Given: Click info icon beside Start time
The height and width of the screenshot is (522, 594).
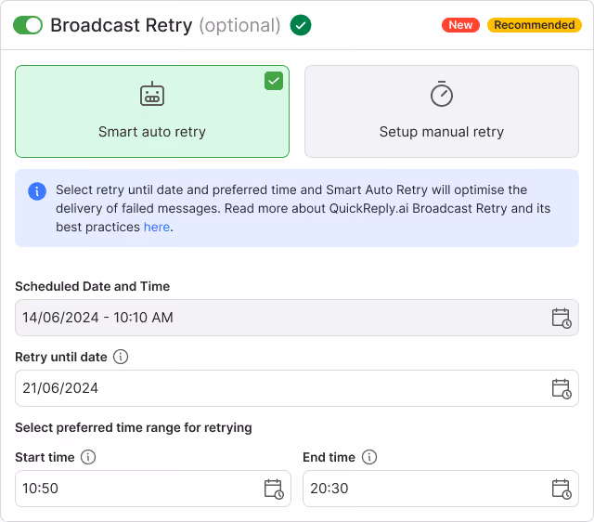Looking at the screenshot, I should pos(88,457).
